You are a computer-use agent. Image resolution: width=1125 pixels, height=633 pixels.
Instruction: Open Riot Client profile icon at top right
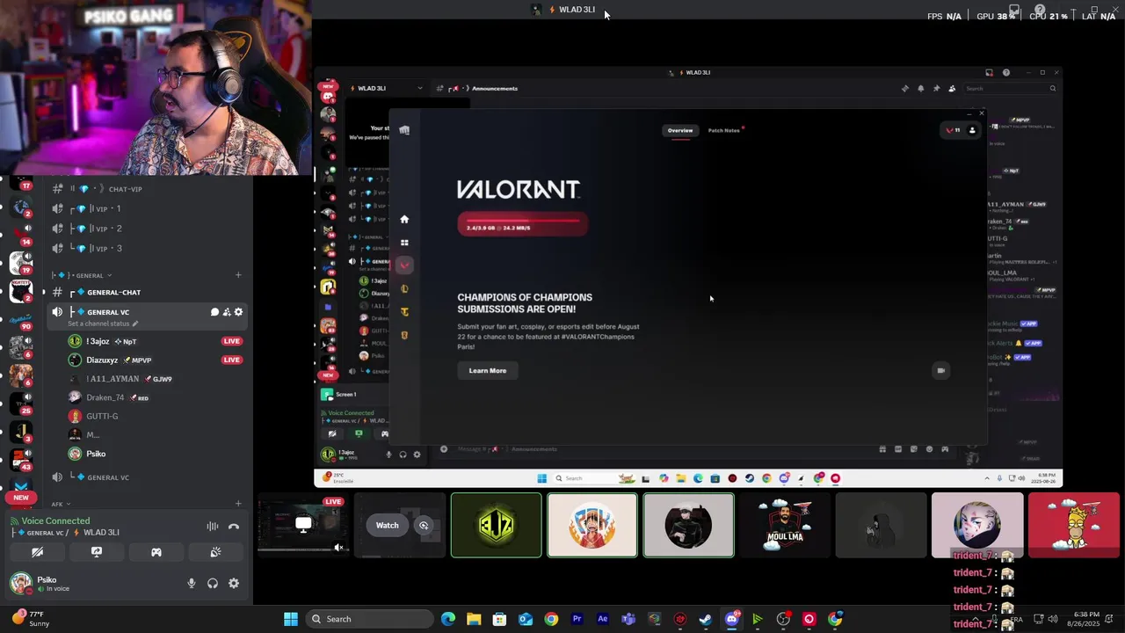pyautogui.click(x=972, y=130)
